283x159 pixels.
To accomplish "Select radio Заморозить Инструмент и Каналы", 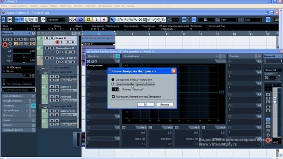I will 113,84.
